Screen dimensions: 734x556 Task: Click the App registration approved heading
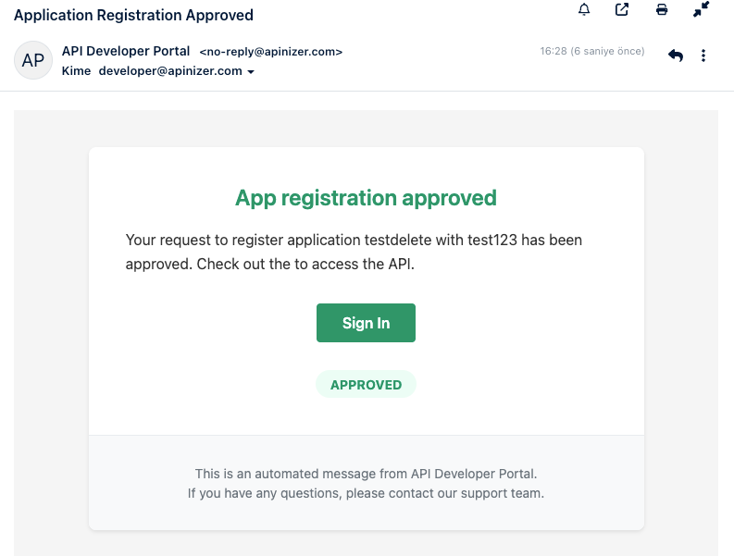point(366,198)
